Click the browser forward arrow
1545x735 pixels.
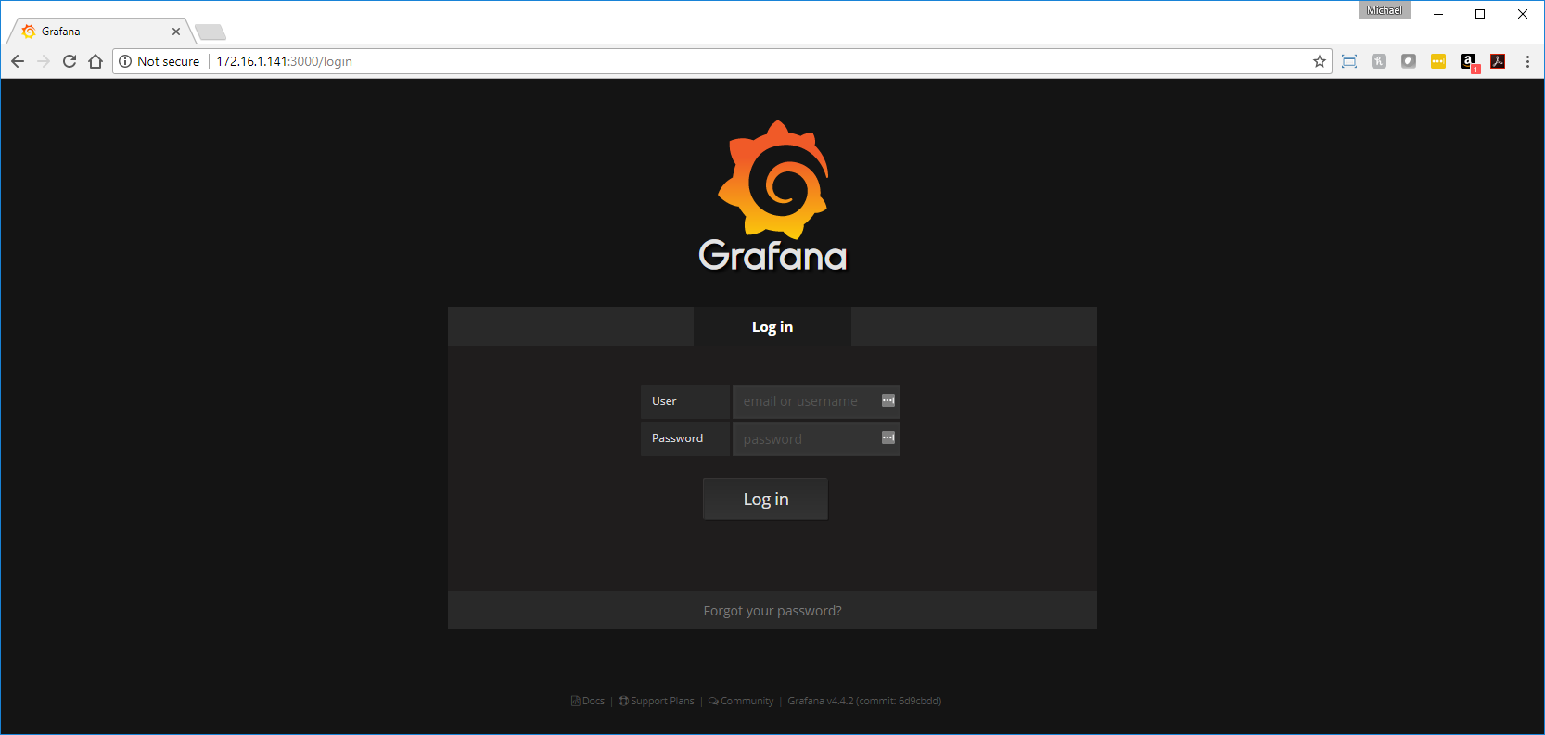44,61
